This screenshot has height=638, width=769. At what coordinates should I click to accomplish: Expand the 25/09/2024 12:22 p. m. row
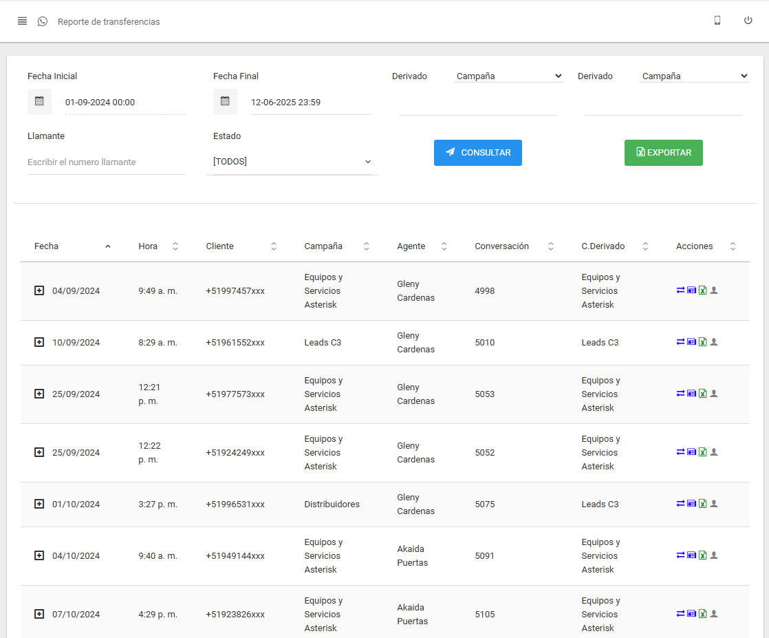(x=39, y=452)
